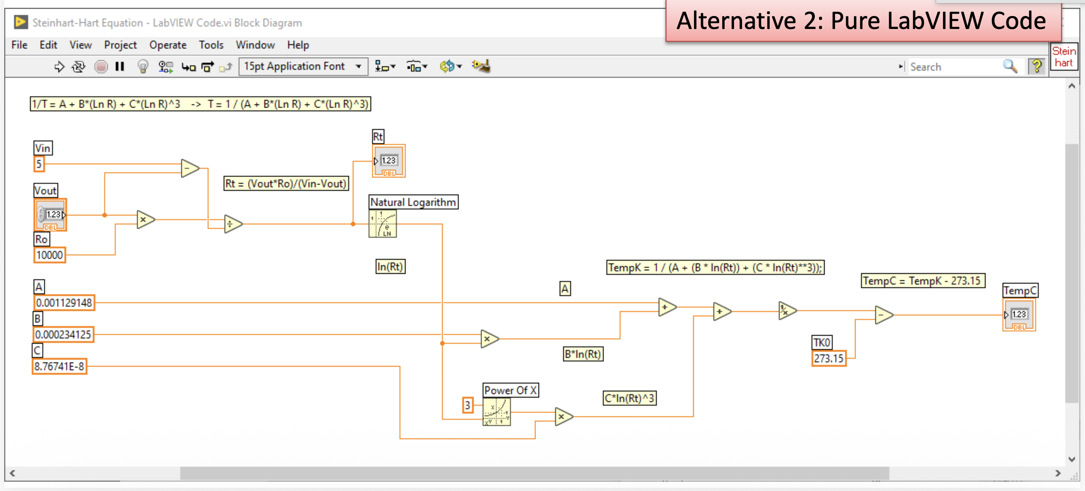Image resolution: width=1085 pixels, height=491 pixels.
Task: Click the scroll up arrow
Action: click(1072, 86)
